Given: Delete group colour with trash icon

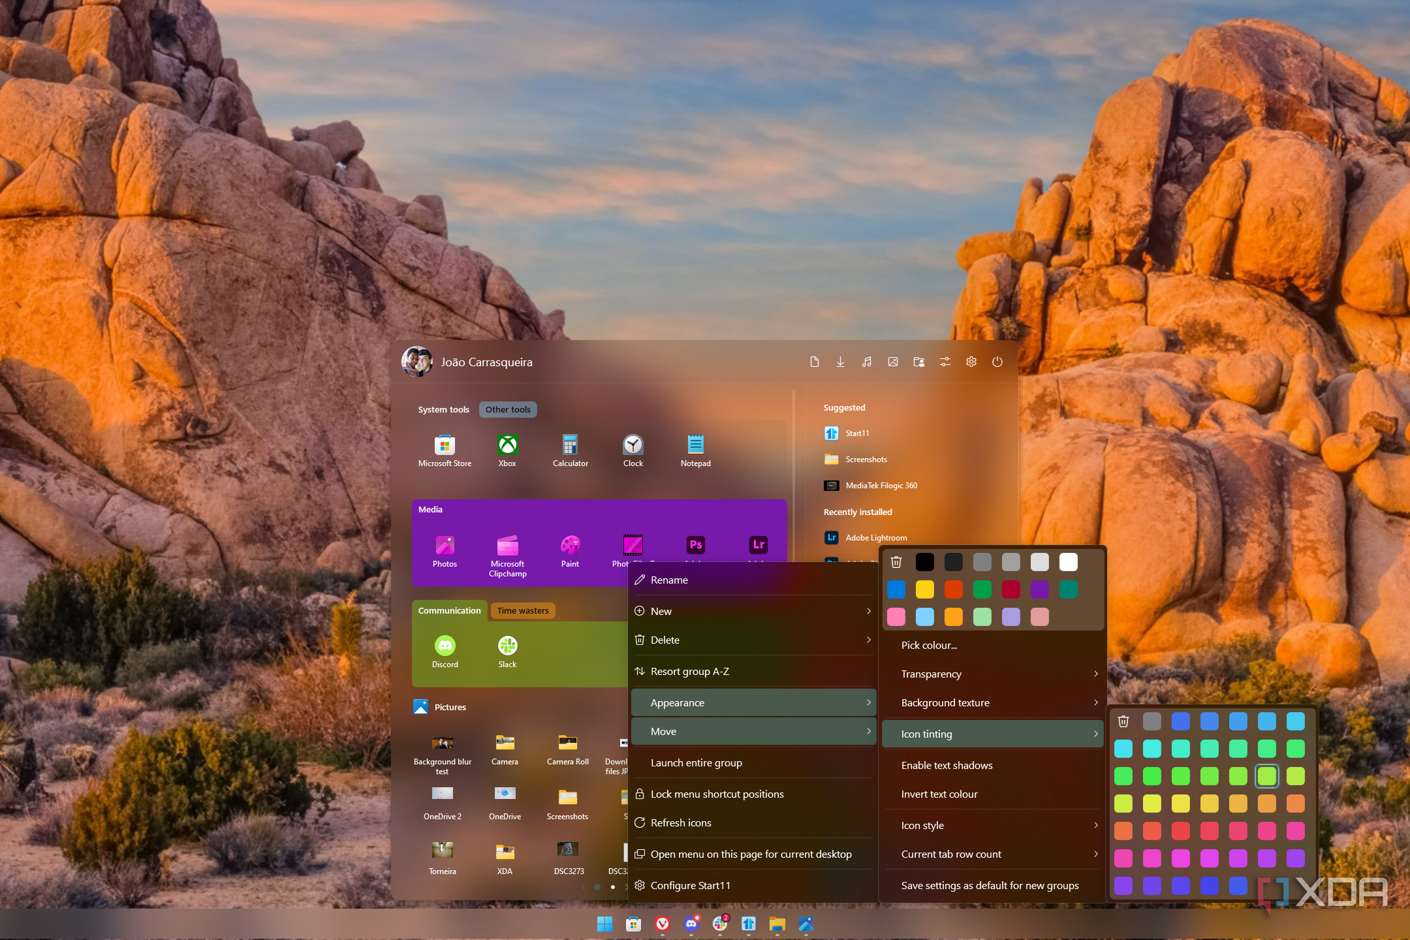Looking at the screenshot, I should click(896, 562).
